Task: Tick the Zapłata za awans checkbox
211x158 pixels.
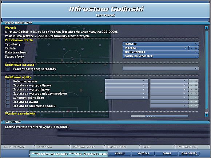Action: coord(8,102)
